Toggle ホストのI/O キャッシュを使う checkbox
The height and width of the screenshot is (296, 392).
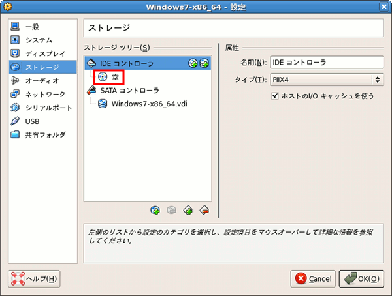[275, 96]
